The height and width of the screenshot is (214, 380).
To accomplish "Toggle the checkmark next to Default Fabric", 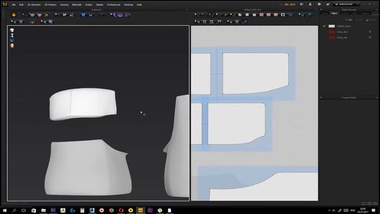I will pyautogui.click(x=324, y=26).
